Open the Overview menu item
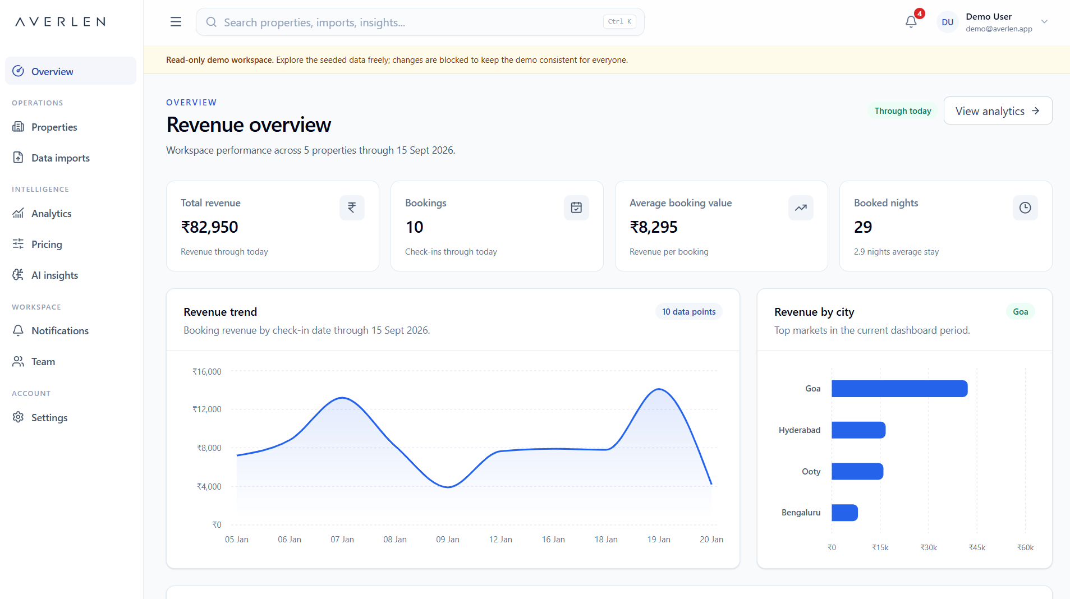Image resolution: width=1070 pixels, height=599 pixels. click(x=71, y=71)
